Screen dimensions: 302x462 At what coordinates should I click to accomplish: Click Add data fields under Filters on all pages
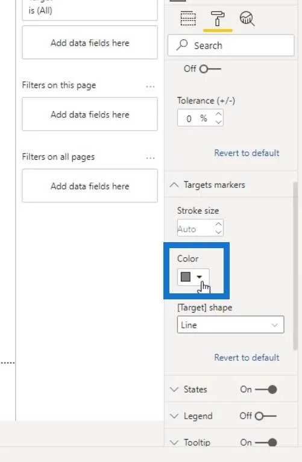click(x=90, y=186)
